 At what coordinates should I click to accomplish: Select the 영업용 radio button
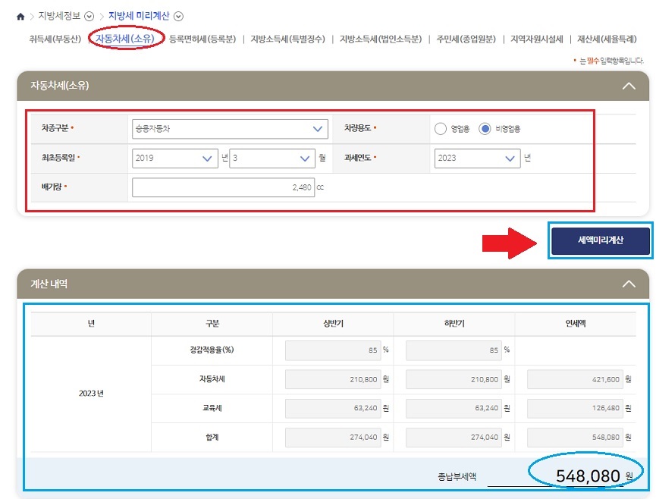coord(441,129)
